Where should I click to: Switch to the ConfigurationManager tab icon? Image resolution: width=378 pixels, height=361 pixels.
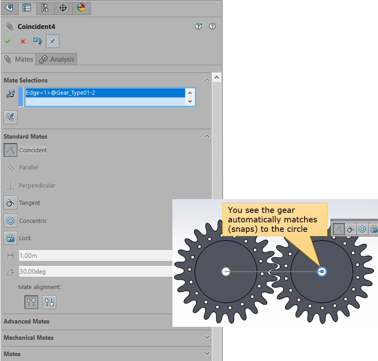coord(45,8)
